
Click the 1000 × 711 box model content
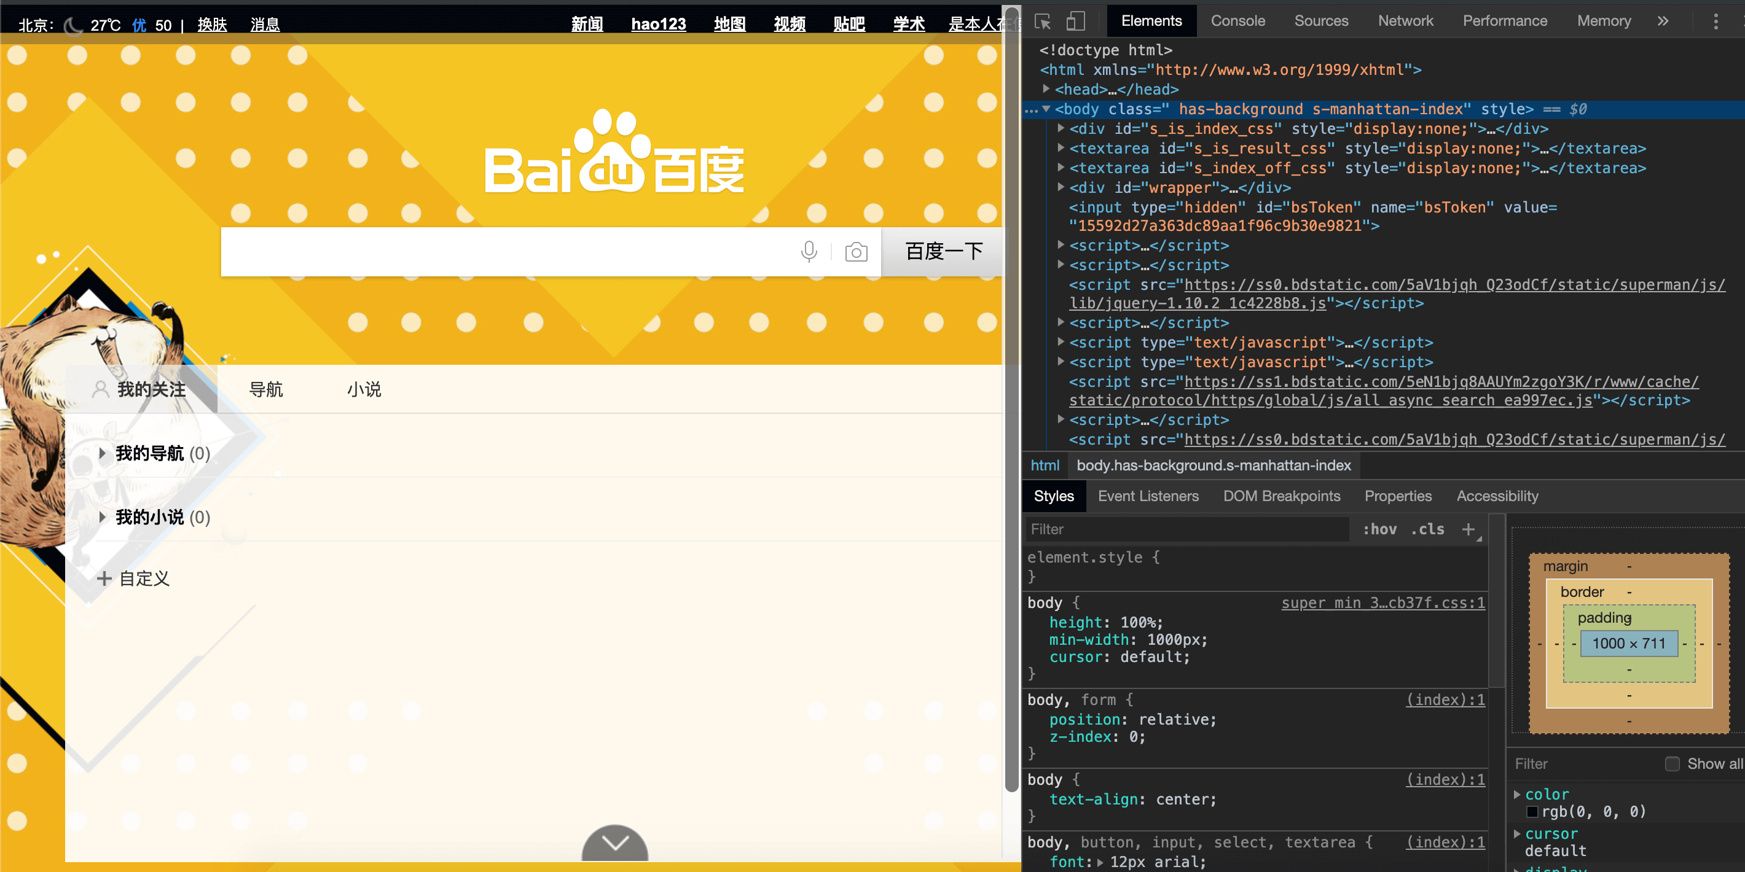point(1628,643)
